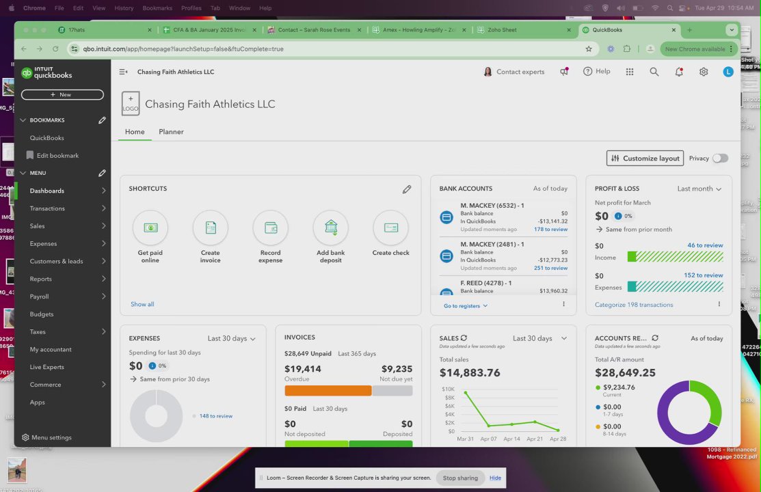Image resolution: width=761 pixels, height=492 pixels.
Task: Open the Go to registers dropdown
Action: [466, 305]
